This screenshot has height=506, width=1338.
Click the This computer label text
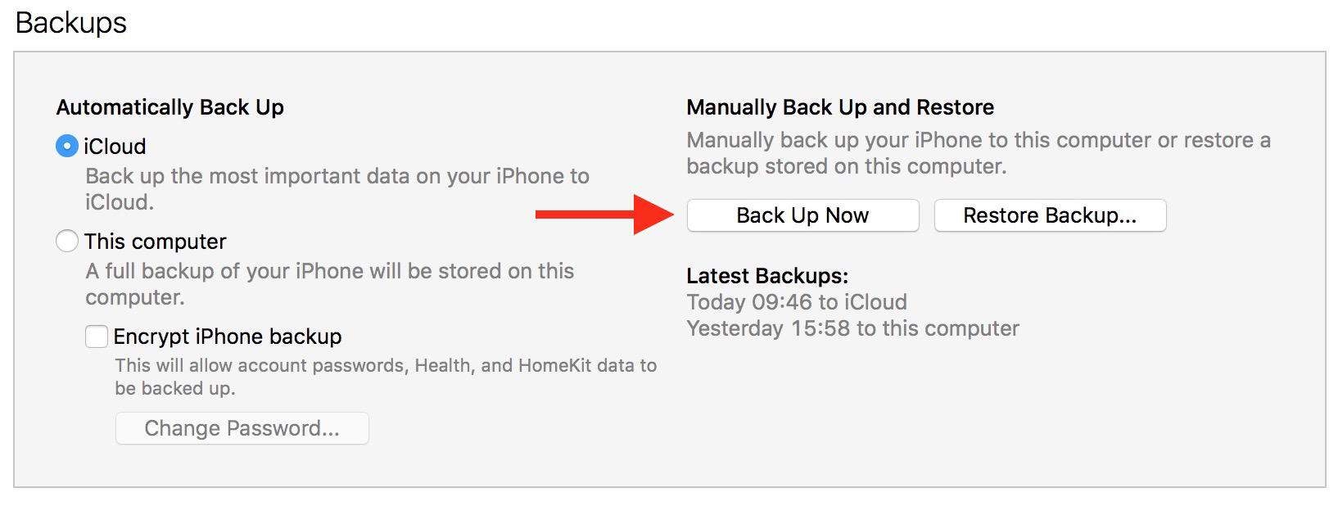click(x=154, y=242)
